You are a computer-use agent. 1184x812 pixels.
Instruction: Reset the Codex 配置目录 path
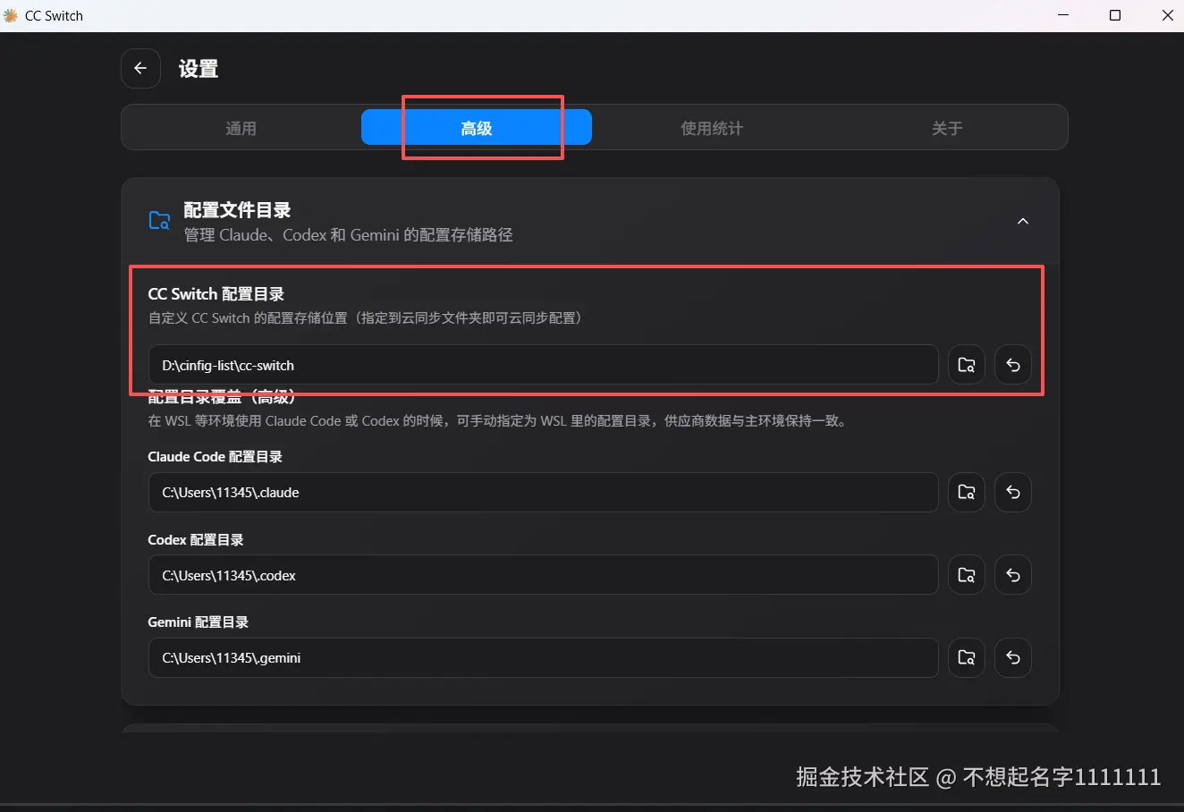(x=1013, y=575)
